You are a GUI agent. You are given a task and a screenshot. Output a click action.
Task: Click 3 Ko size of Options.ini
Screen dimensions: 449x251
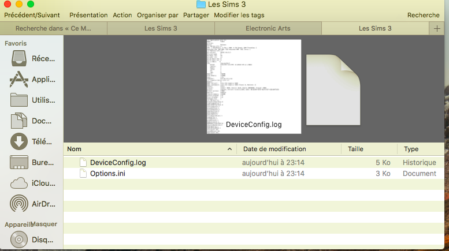click(383, 173)
